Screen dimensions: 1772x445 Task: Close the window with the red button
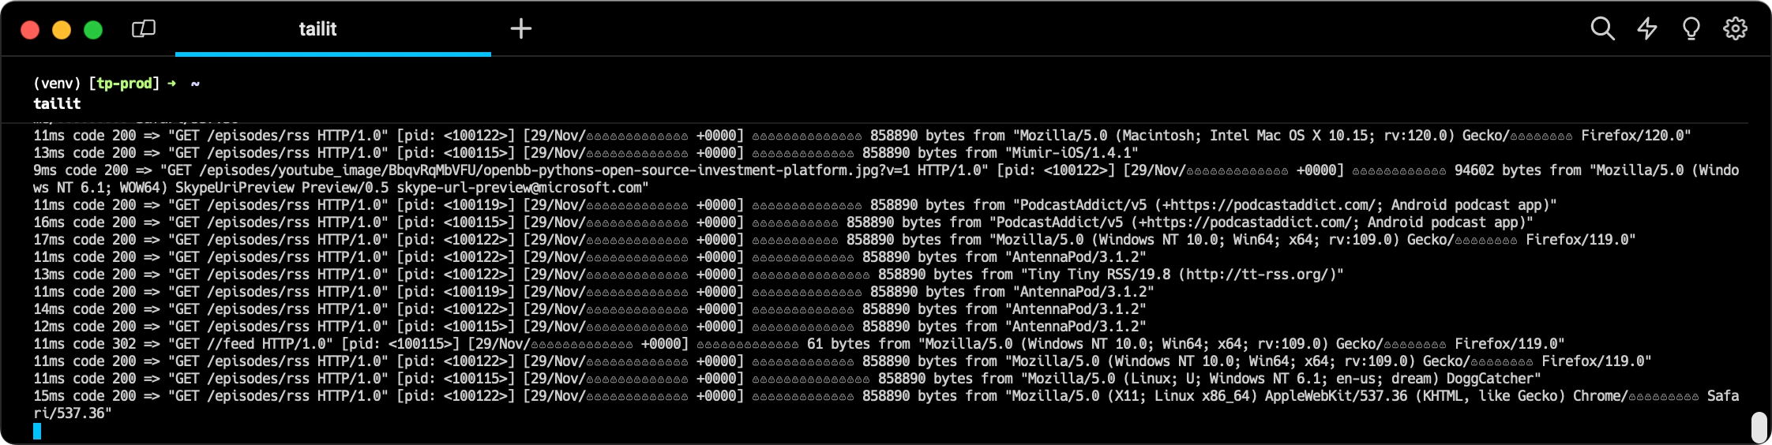tap(30, 30)
